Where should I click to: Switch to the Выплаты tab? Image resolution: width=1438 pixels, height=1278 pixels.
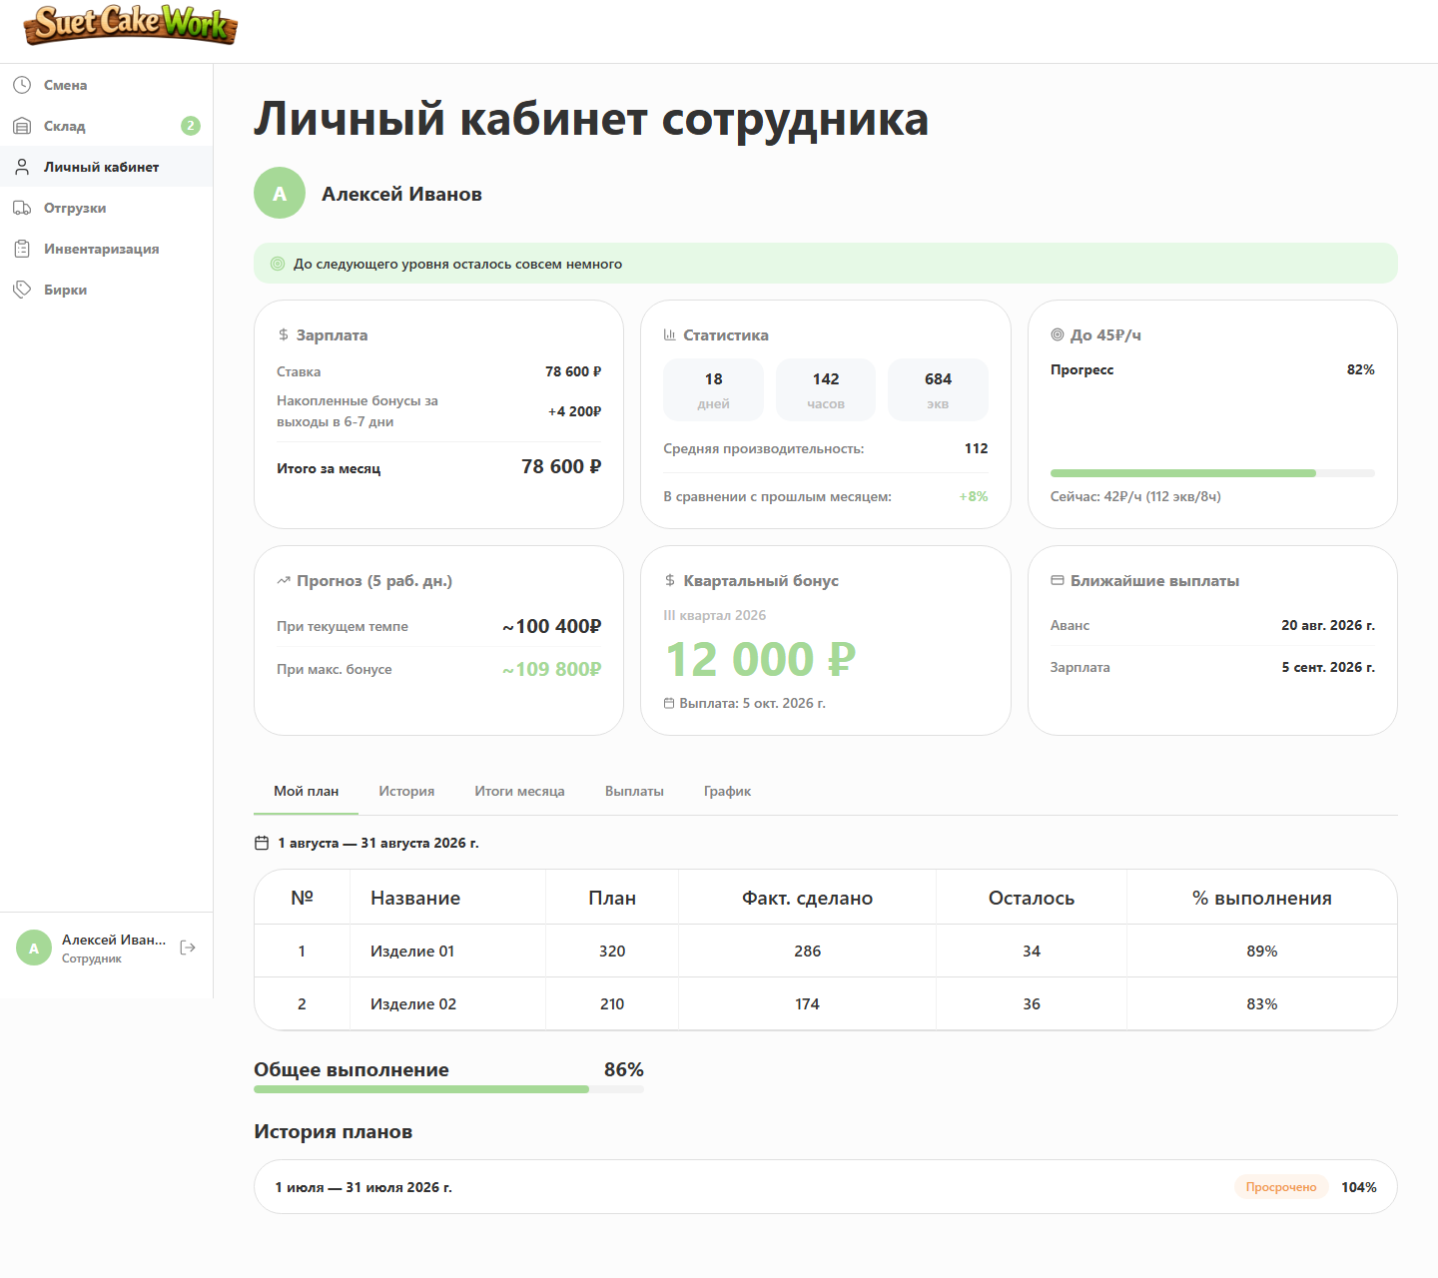pyautogui.click(x=634, y=791)
